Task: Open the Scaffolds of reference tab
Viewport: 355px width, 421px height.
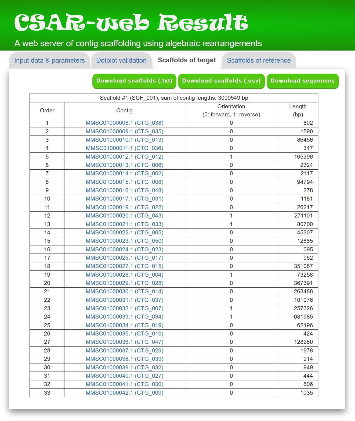Action: coord(259,60)
